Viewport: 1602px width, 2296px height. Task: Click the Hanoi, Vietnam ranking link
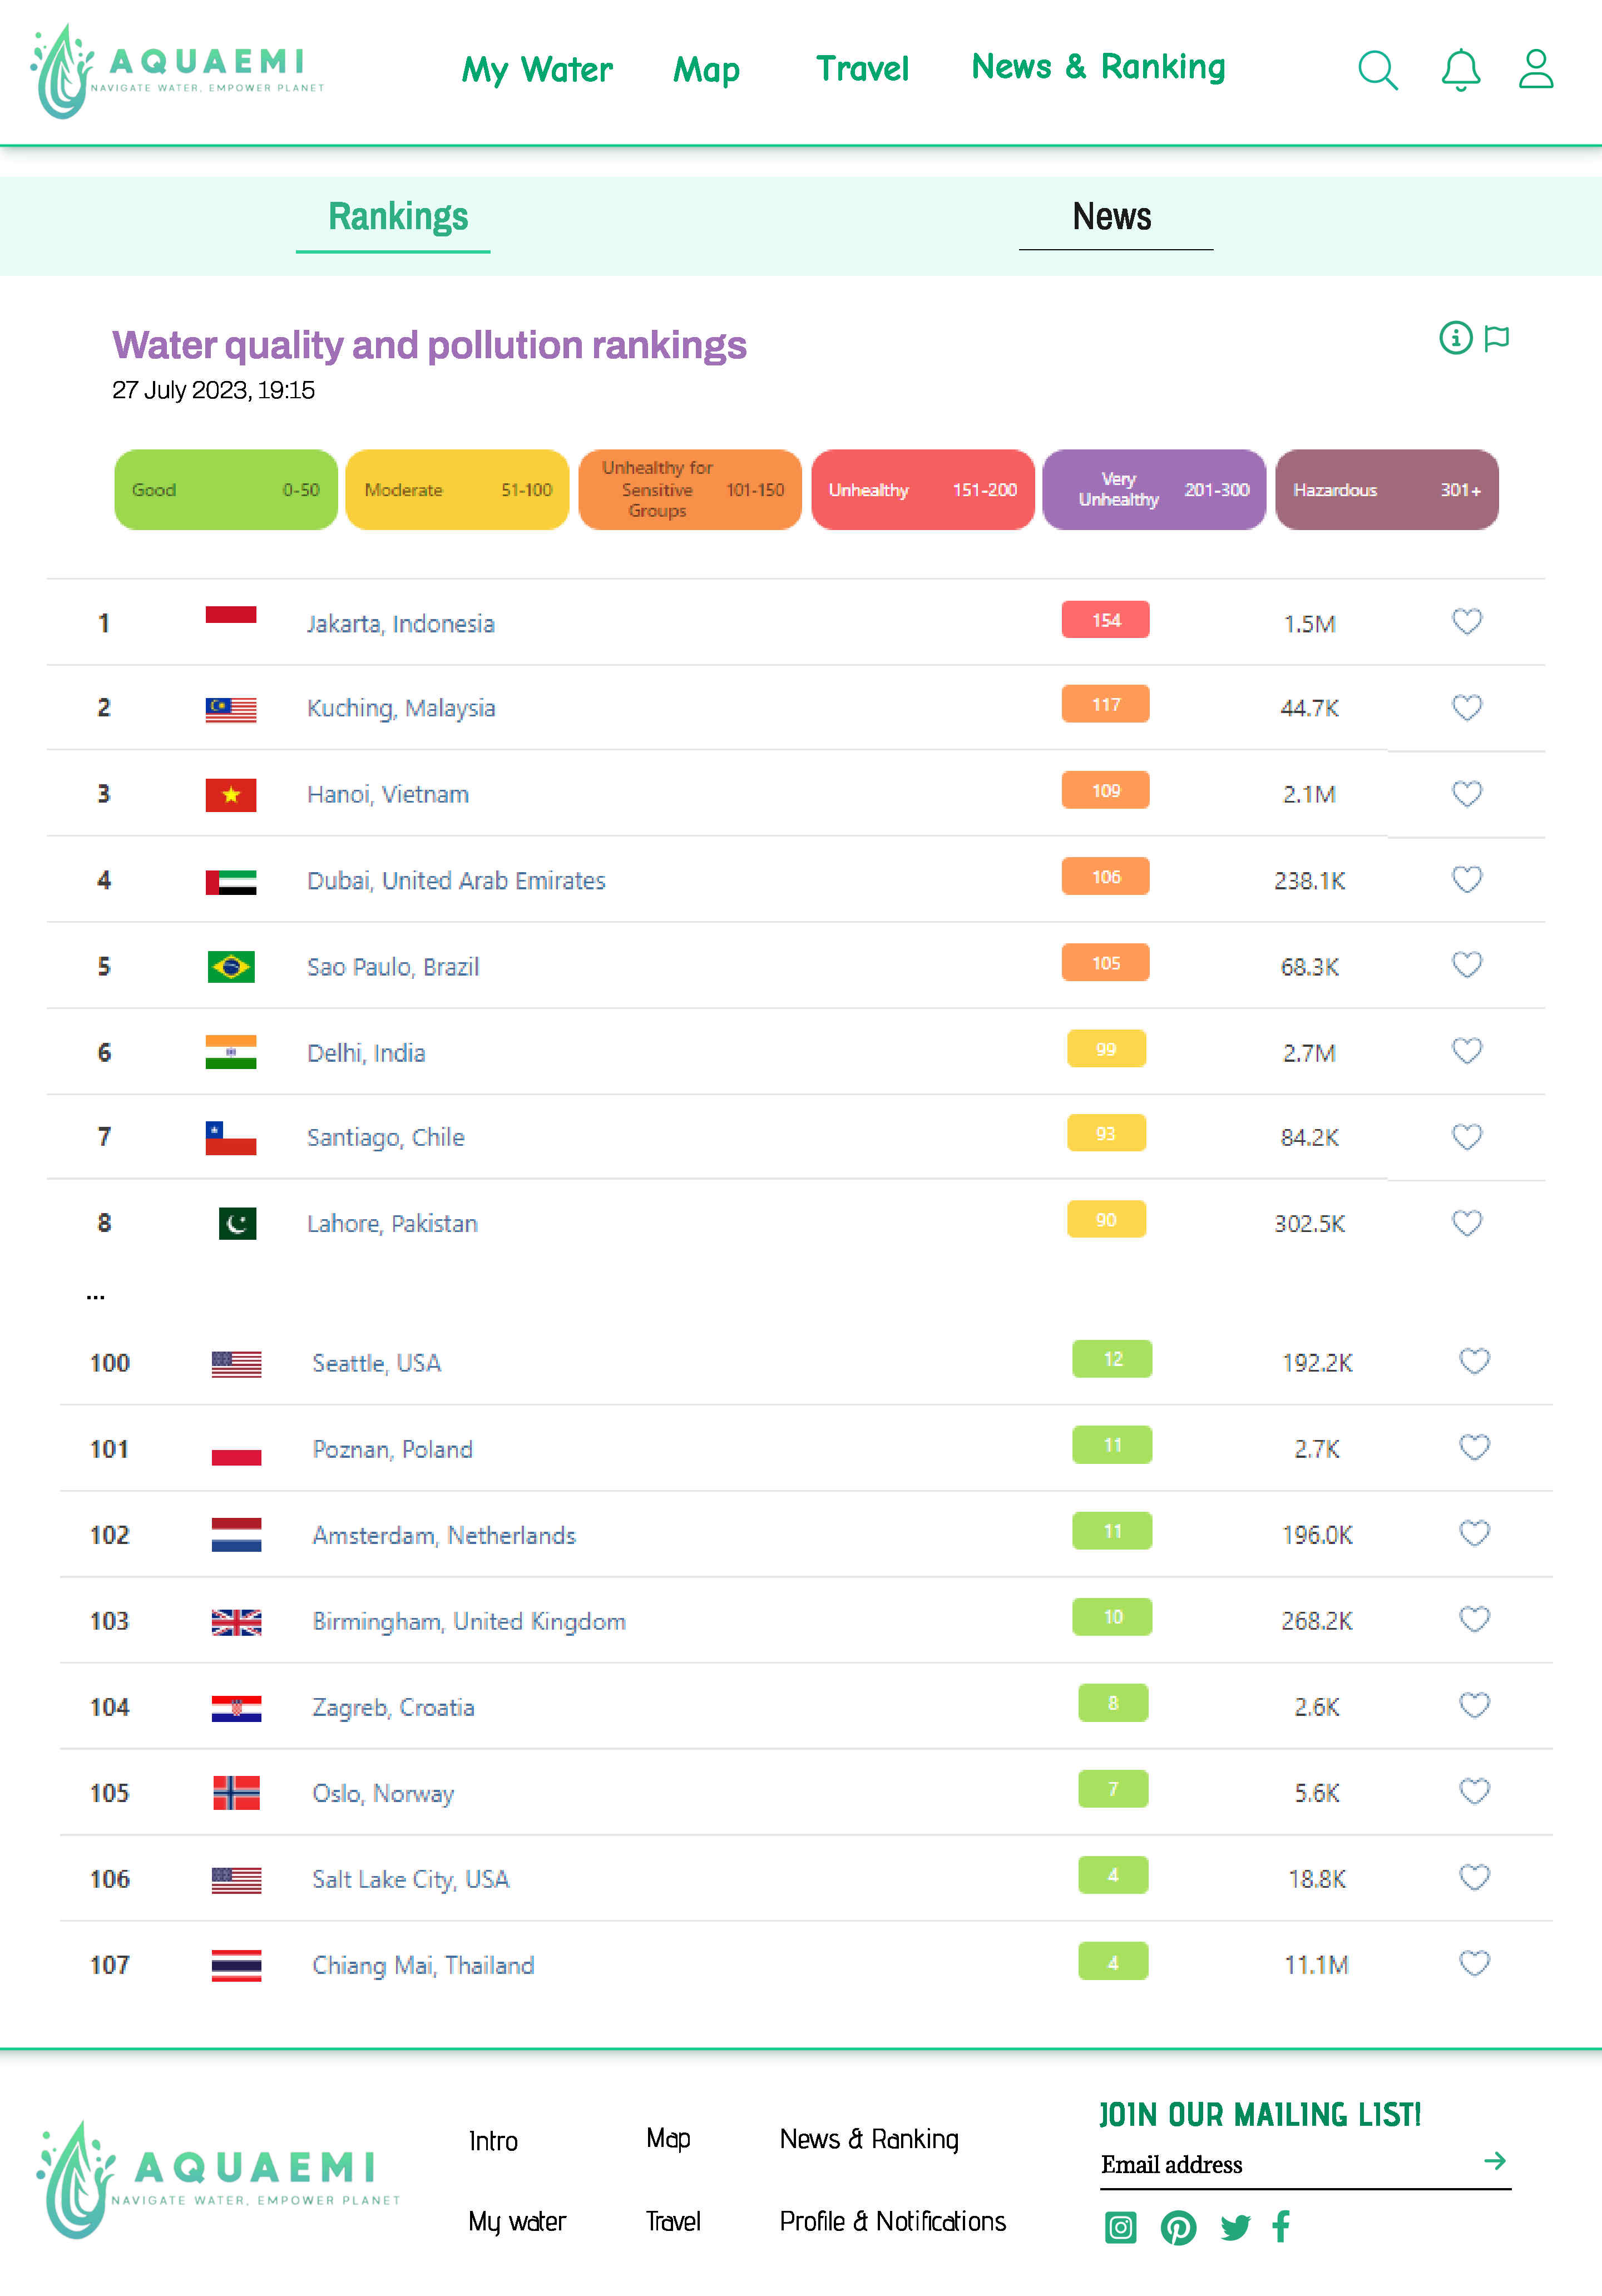(x=388, y=794)
